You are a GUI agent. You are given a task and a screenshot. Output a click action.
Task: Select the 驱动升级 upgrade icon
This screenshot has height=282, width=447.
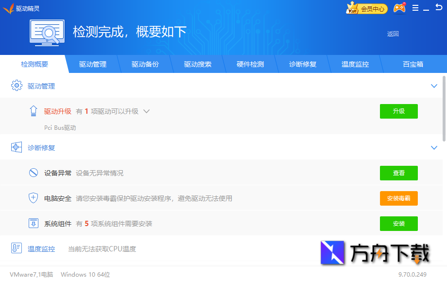point(33,111)
